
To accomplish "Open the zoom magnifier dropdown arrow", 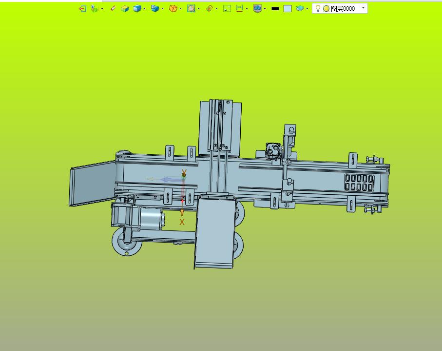I will tap(199, 9).
